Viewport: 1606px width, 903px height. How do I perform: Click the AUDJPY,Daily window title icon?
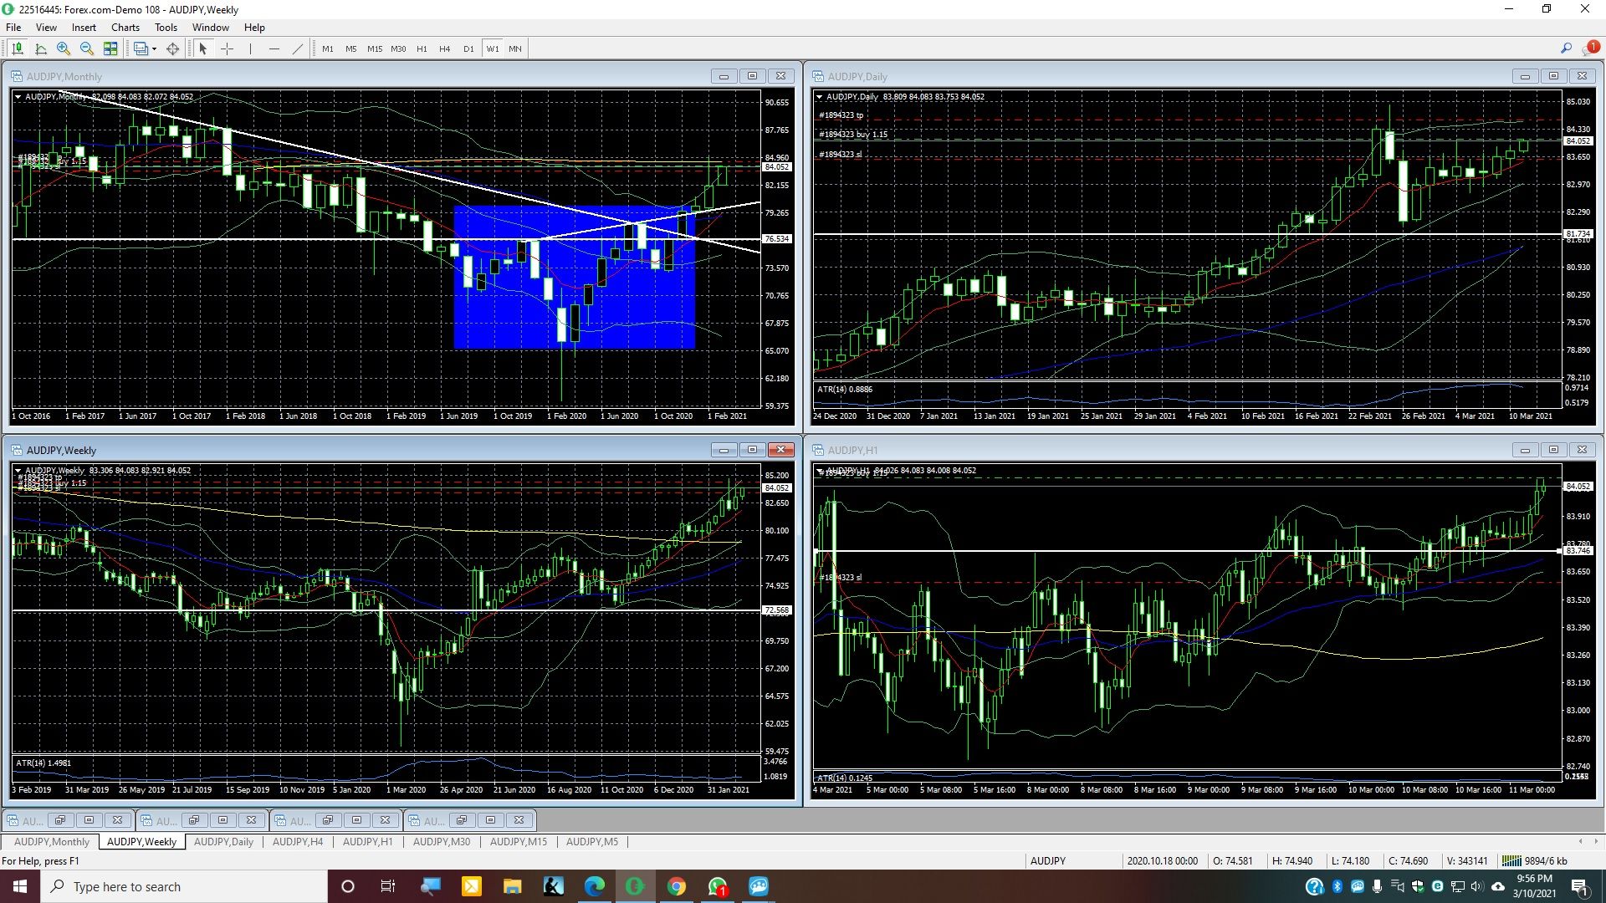(818, 76)
